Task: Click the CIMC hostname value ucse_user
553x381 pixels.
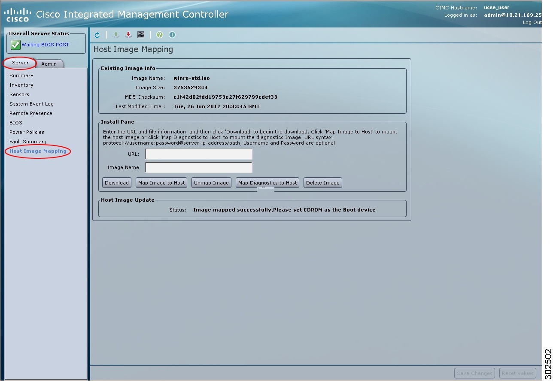Action: (x=496, y=8)
